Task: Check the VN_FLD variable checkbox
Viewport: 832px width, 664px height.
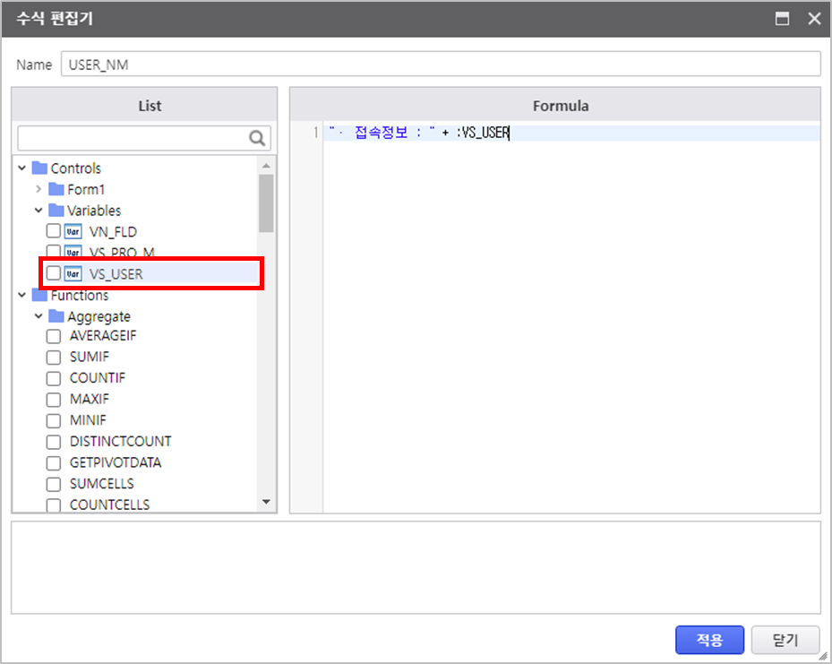Action: [53, 231]
